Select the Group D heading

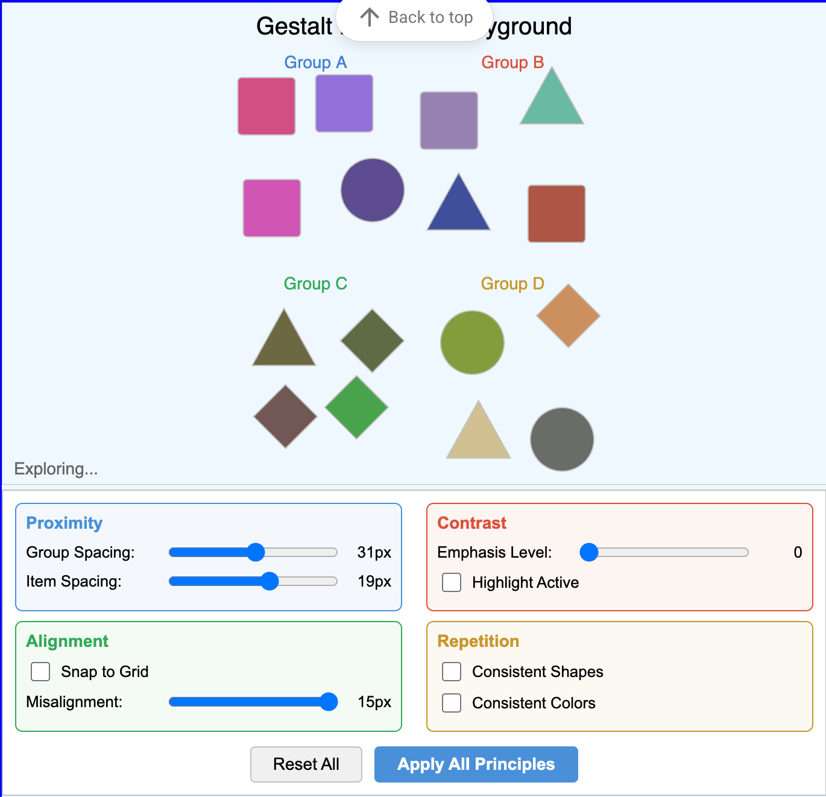[x=511, y=283]
